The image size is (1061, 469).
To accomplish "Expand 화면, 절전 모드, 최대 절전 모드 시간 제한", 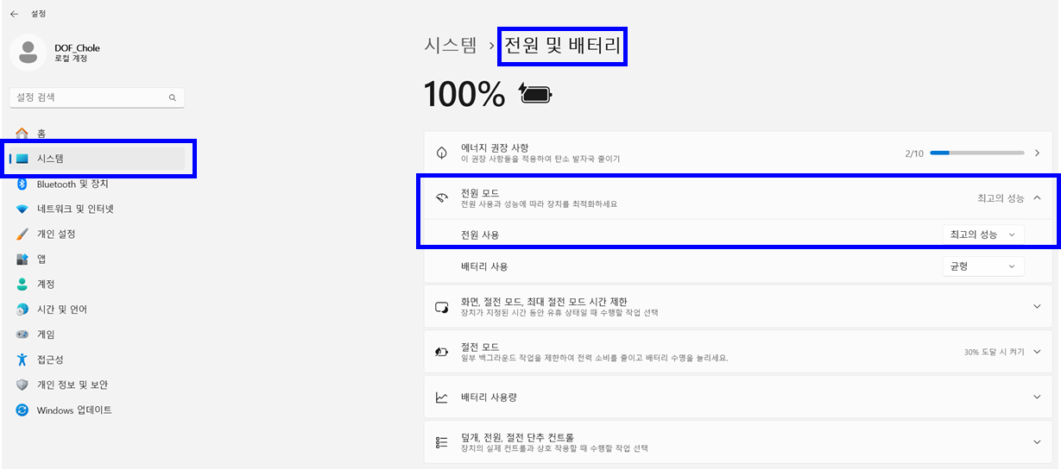I will coord(1037,307).
